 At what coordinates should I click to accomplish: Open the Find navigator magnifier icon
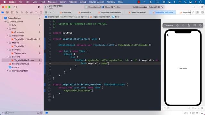click(17, 12)
